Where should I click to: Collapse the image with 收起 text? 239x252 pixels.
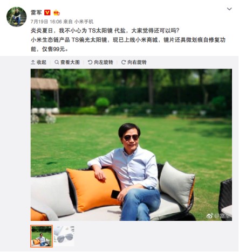click(42, 62)
